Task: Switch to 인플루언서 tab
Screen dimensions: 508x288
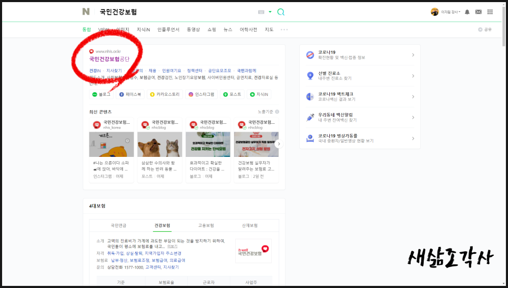Action: tap(168, 29)
